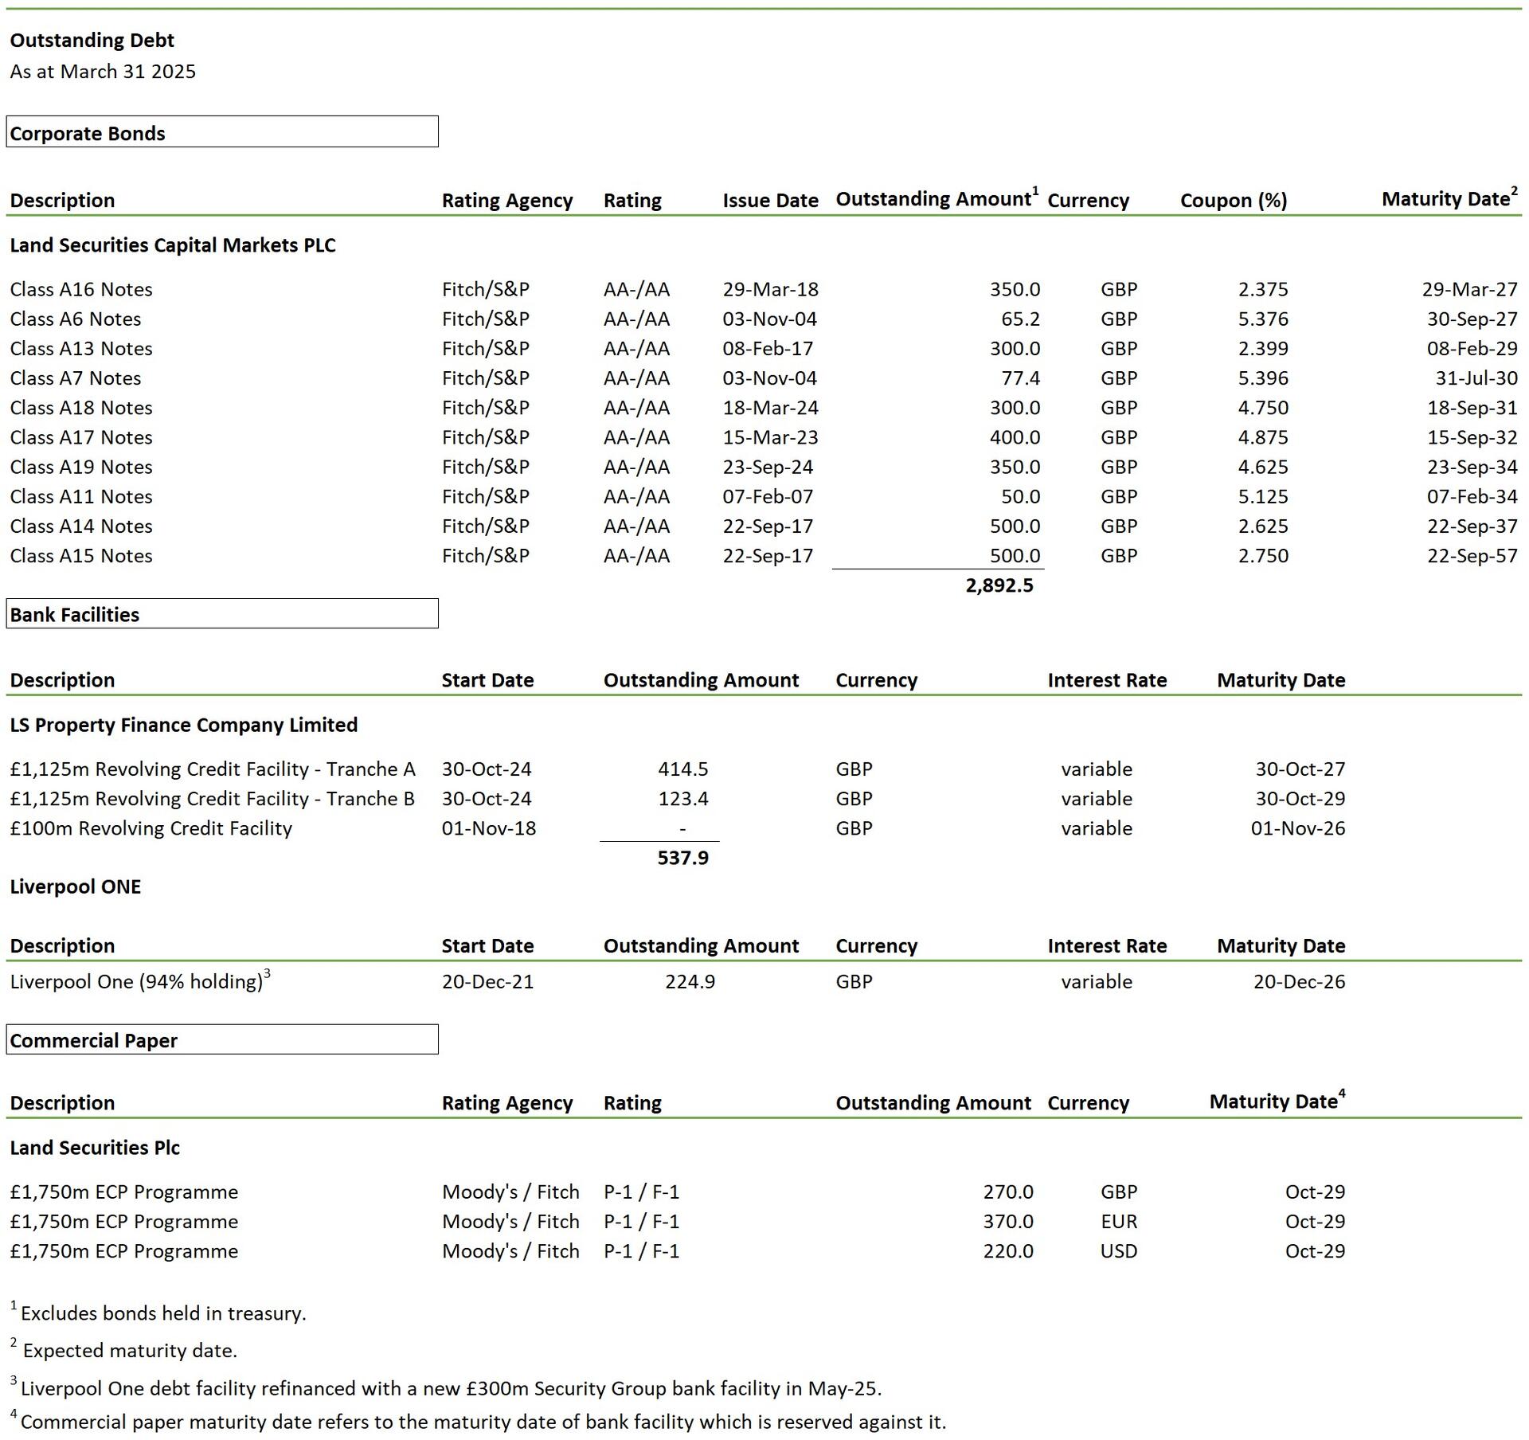Select issue date "07-Feb-07"
Image resolution: width=1529 pixels, height=1440 pixels.
[x=768, y=496]
